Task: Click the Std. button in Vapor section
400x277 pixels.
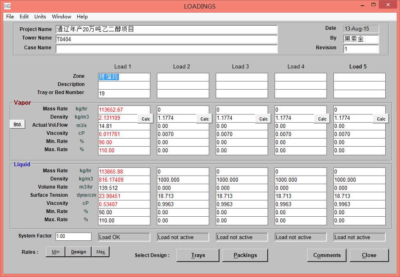Action: (18, 124)
